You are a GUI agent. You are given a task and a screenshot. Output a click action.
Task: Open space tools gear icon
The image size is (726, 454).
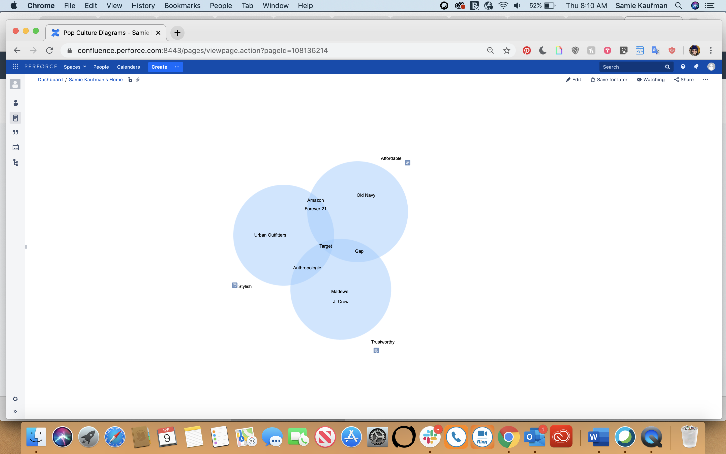pos(15,399)
